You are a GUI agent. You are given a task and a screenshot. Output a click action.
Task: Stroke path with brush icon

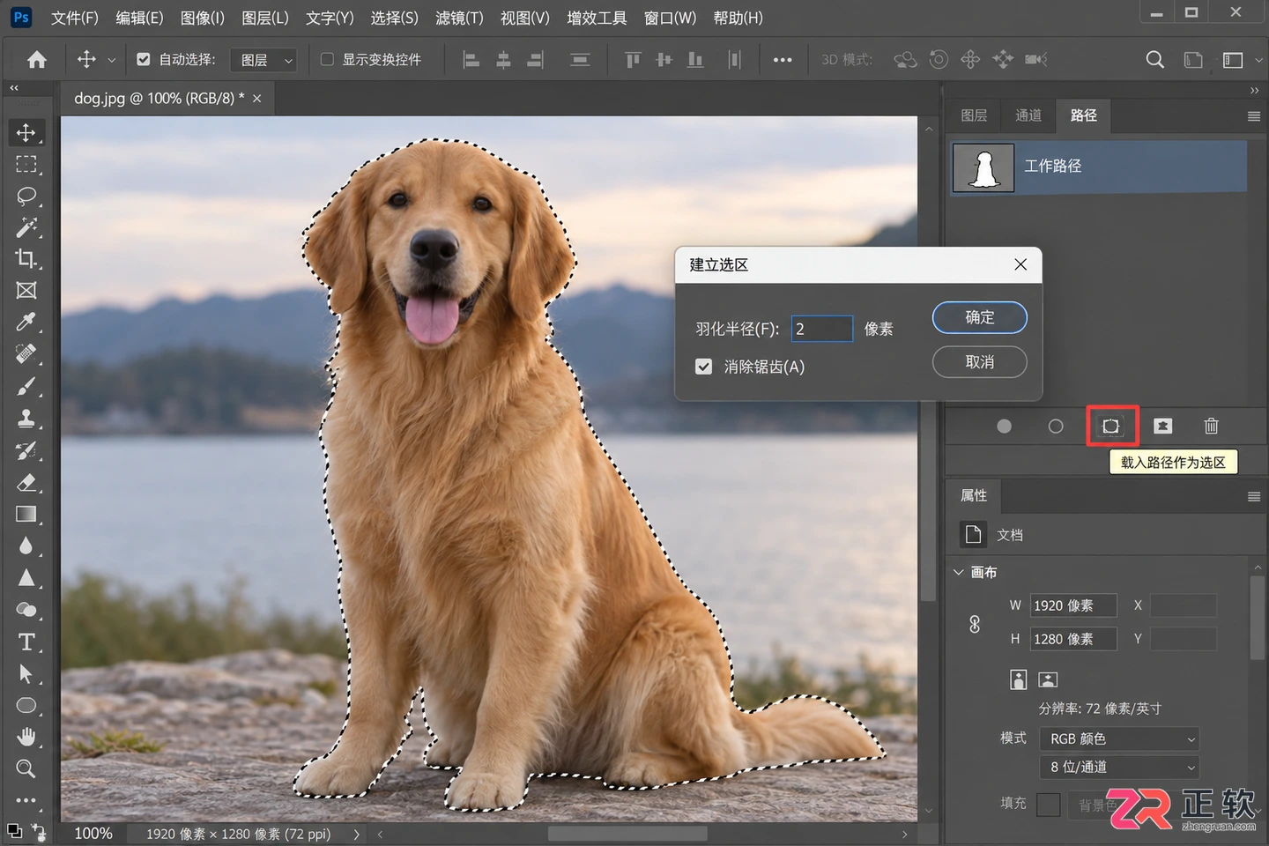[x=1056, y=427]
